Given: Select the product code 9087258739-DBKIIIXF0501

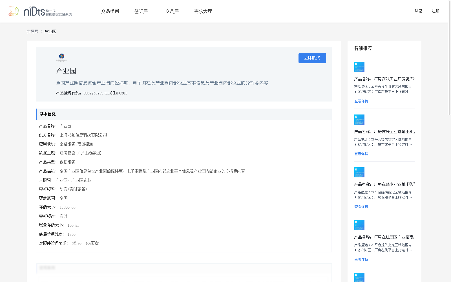Looking at the screenshot, I should [105, 93].
